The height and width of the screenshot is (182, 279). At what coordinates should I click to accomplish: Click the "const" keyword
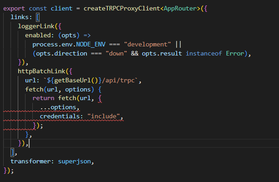38,9
